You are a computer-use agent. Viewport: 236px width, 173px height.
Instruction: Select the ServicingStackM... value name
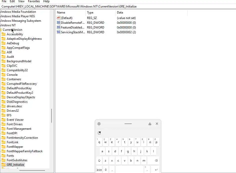[x=73, y=32]
